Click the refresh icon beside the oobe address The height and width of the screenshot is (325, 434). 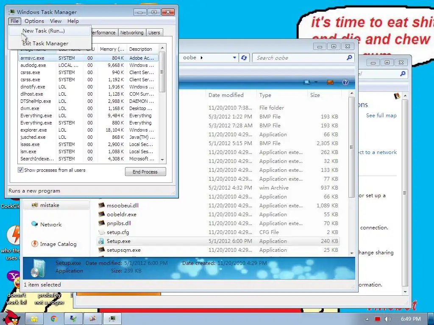pyautogui.click(x=244, y=58)
